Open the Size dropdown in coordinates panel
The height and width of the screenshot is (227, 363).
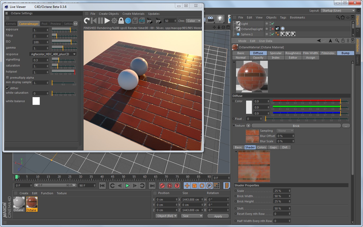pos(192,216)
